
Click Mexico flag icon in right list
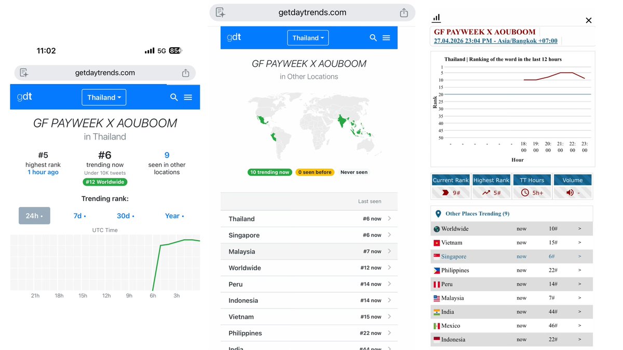click(437, 326)
